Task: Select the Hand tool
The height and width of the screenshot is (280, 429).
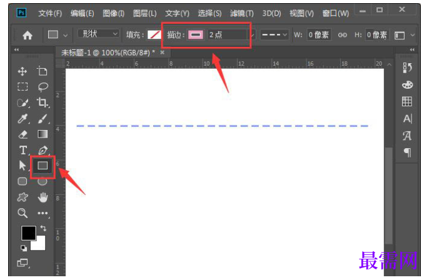Action: point(43,197)
